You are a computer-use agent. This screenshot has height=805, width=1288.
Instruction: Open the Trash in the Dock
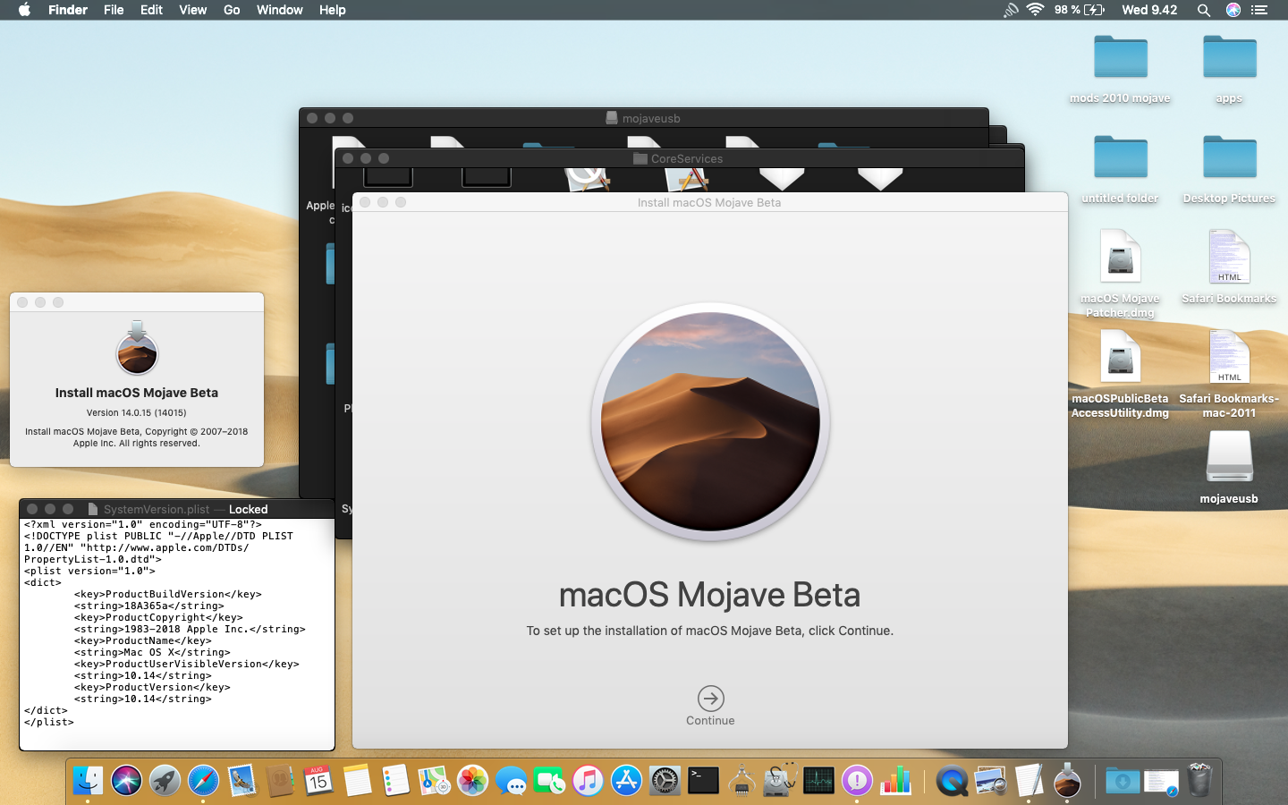[1199, 780]
